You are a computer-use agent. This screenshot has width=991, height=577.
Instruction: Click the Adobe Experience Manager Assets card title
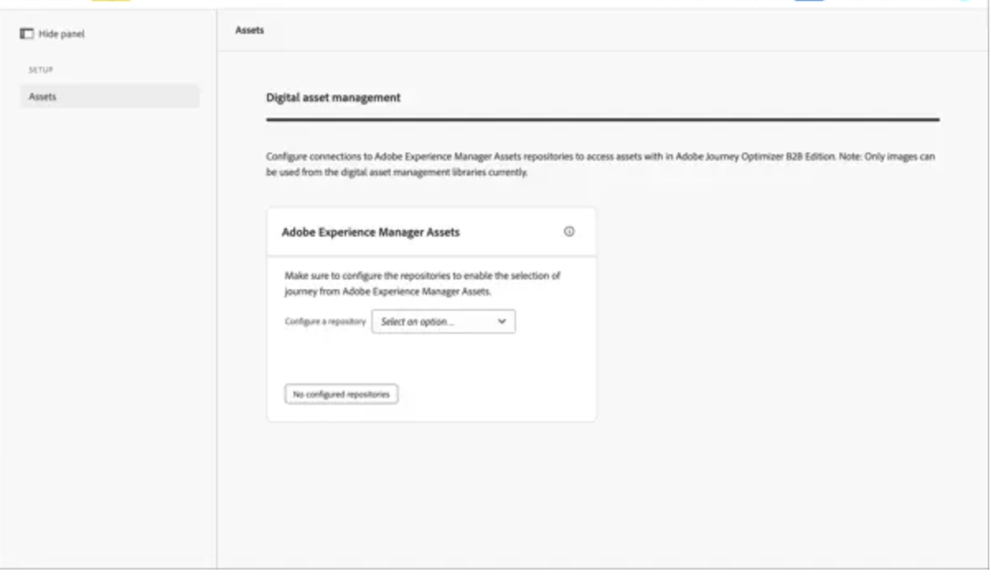click(x=370, y=232)
